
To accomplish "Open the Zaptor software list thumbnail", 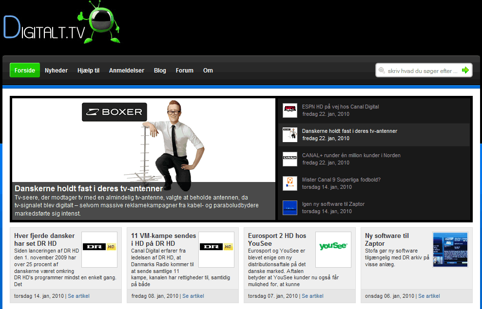I will (x=290, y=208).
